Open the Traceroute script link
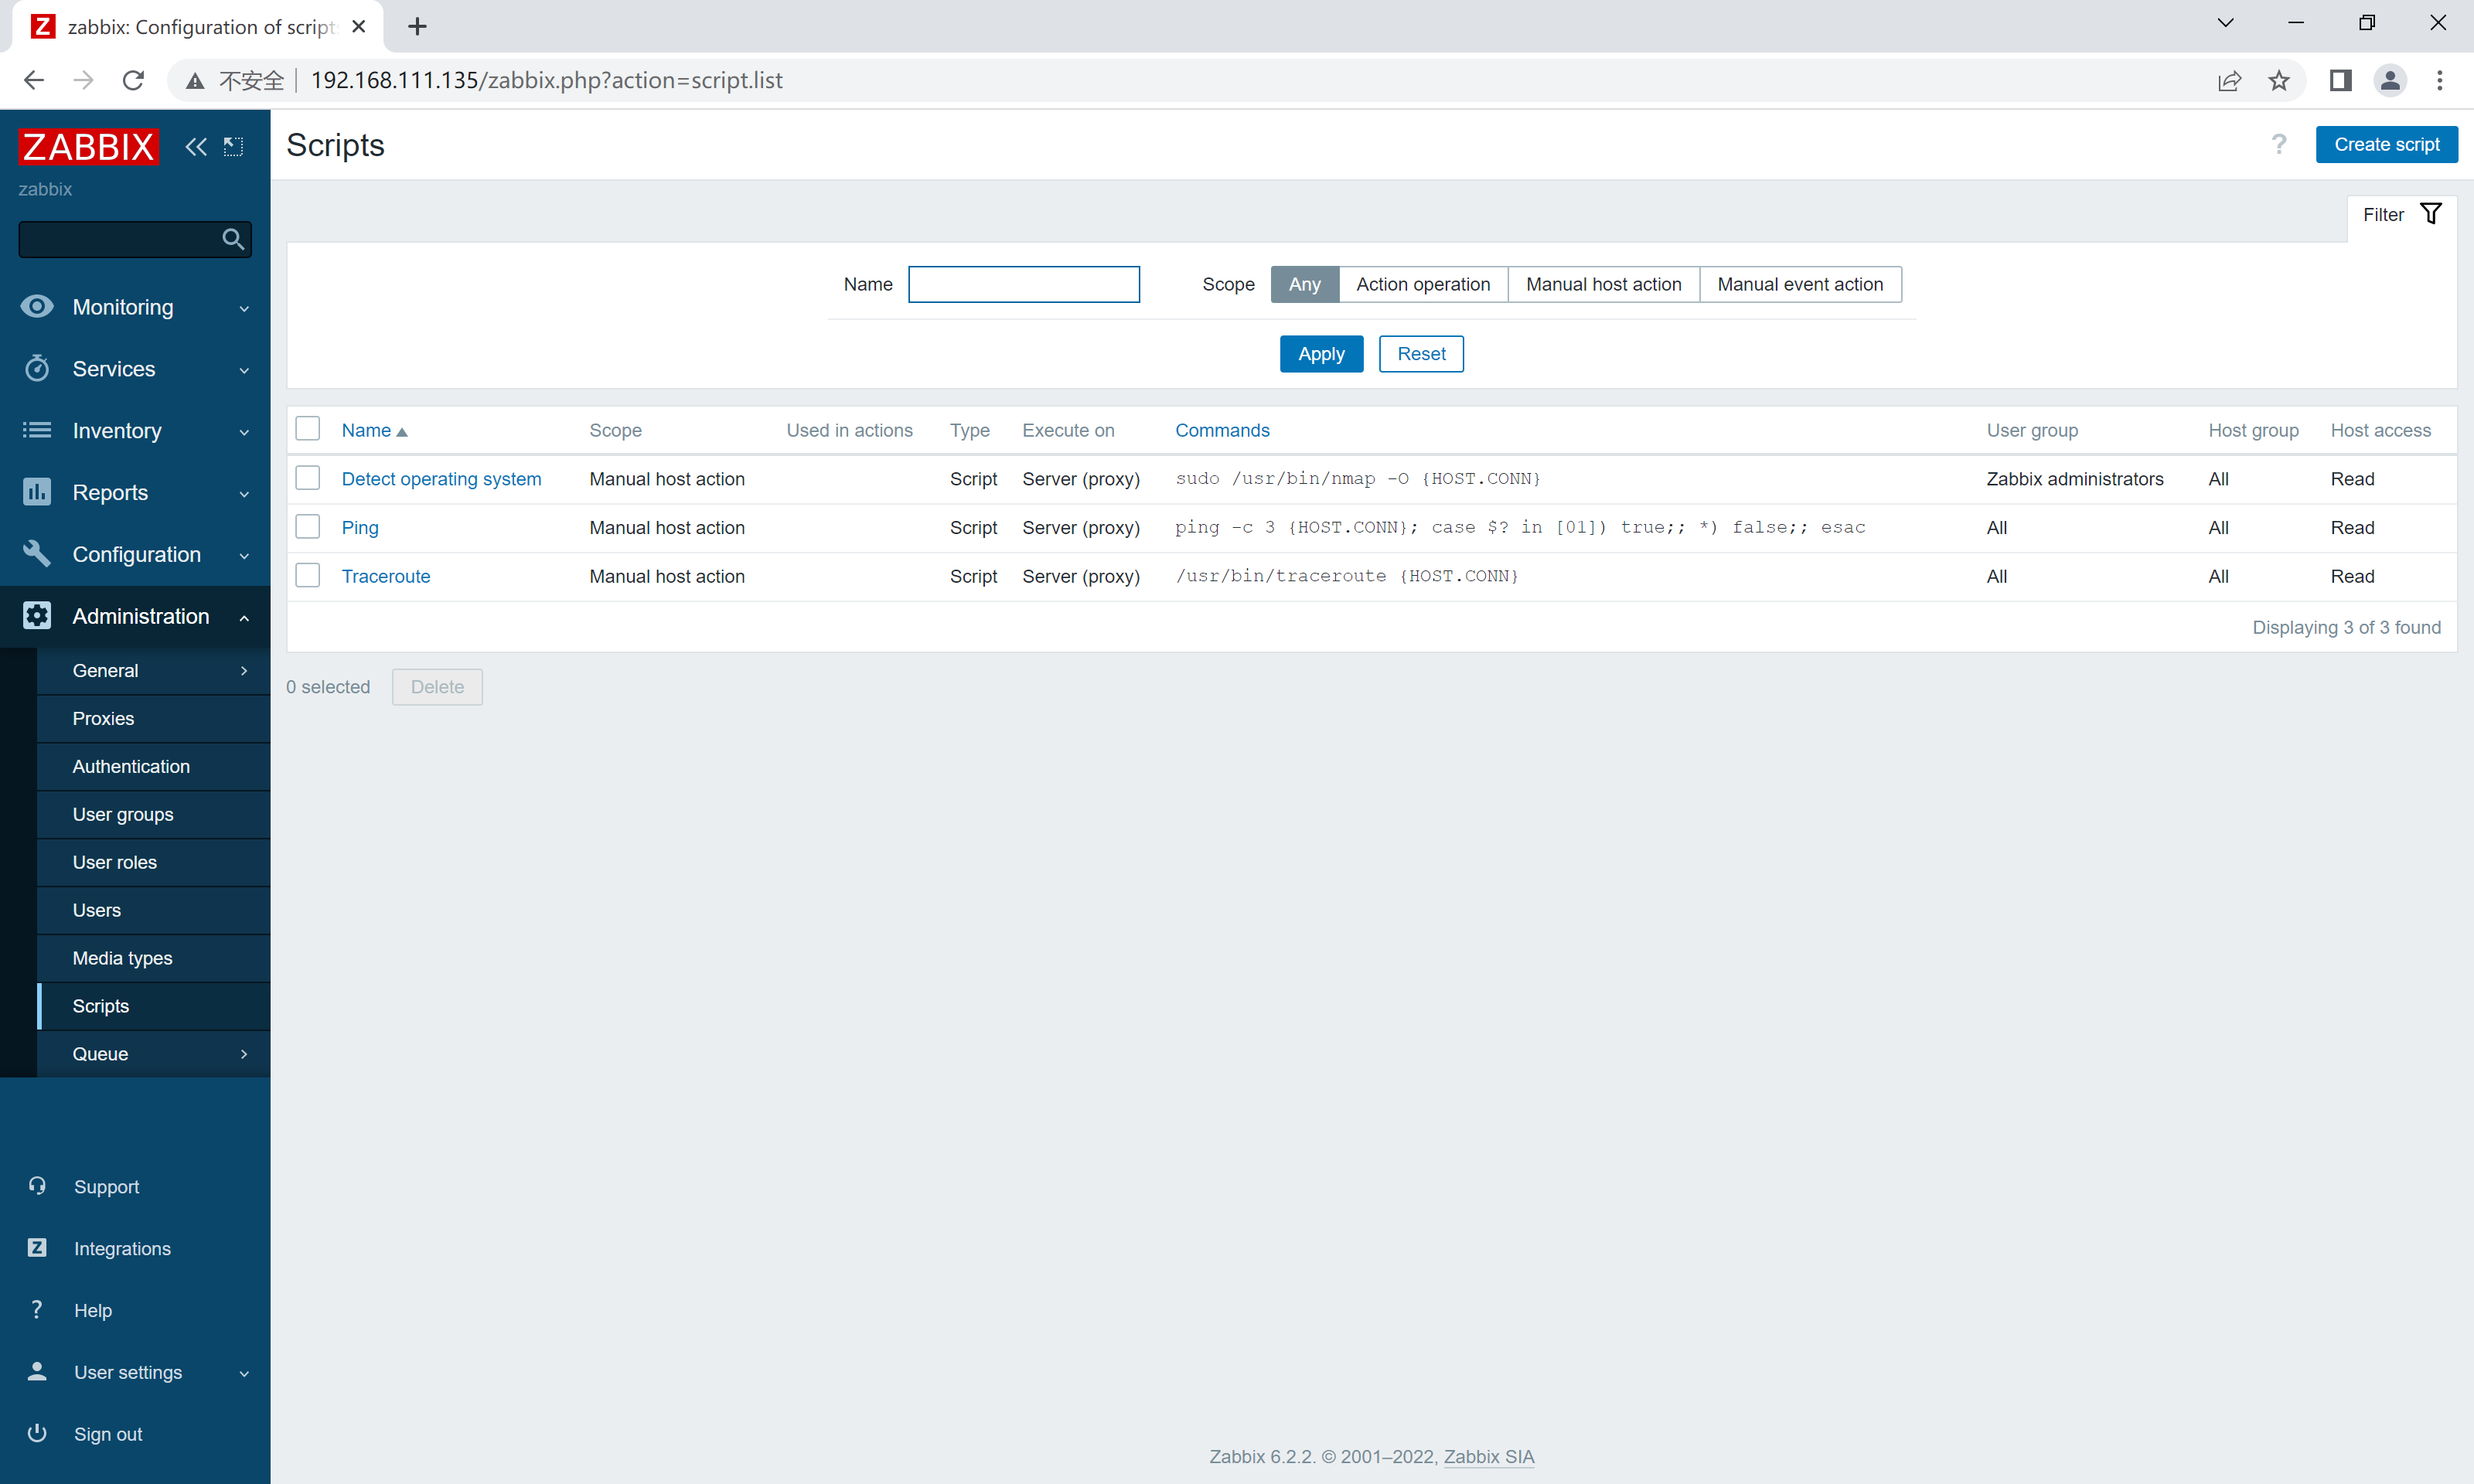 point(386,576)
